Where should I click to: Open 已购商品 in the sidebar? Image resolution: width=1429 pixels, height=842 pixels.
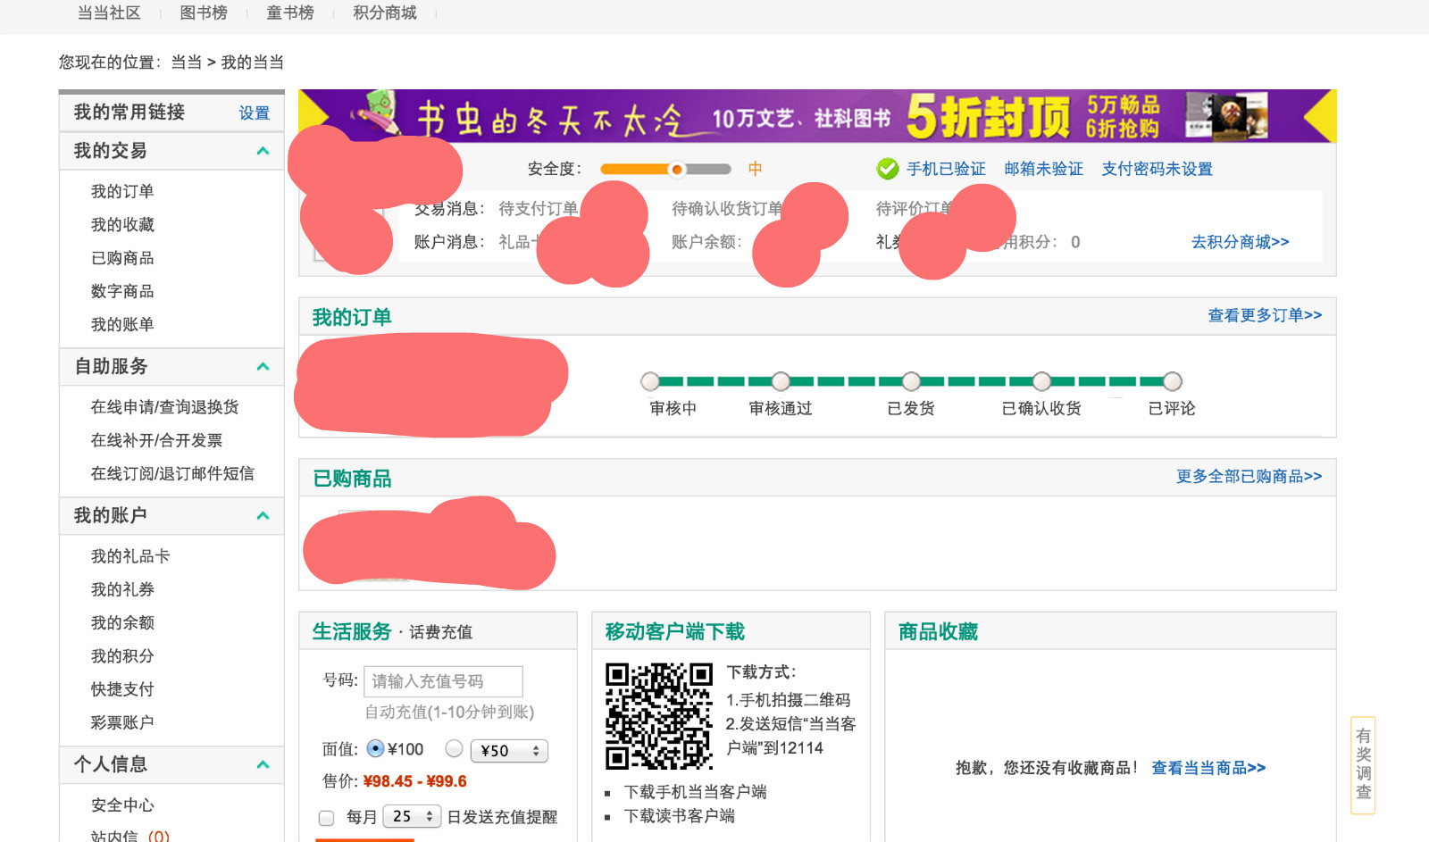(x=122, y=258)
